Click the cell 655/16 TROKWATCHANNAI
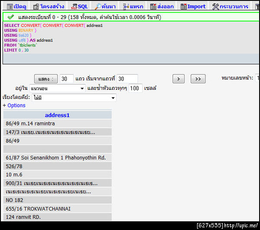 57,209
